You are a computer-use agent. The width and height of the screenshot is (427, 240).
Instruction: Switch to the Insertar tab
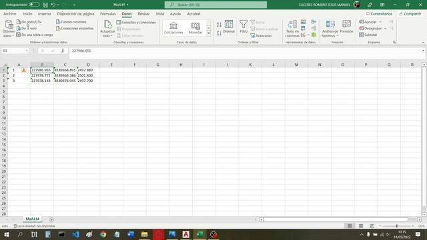pyautogui.click(x=45, y=13)
